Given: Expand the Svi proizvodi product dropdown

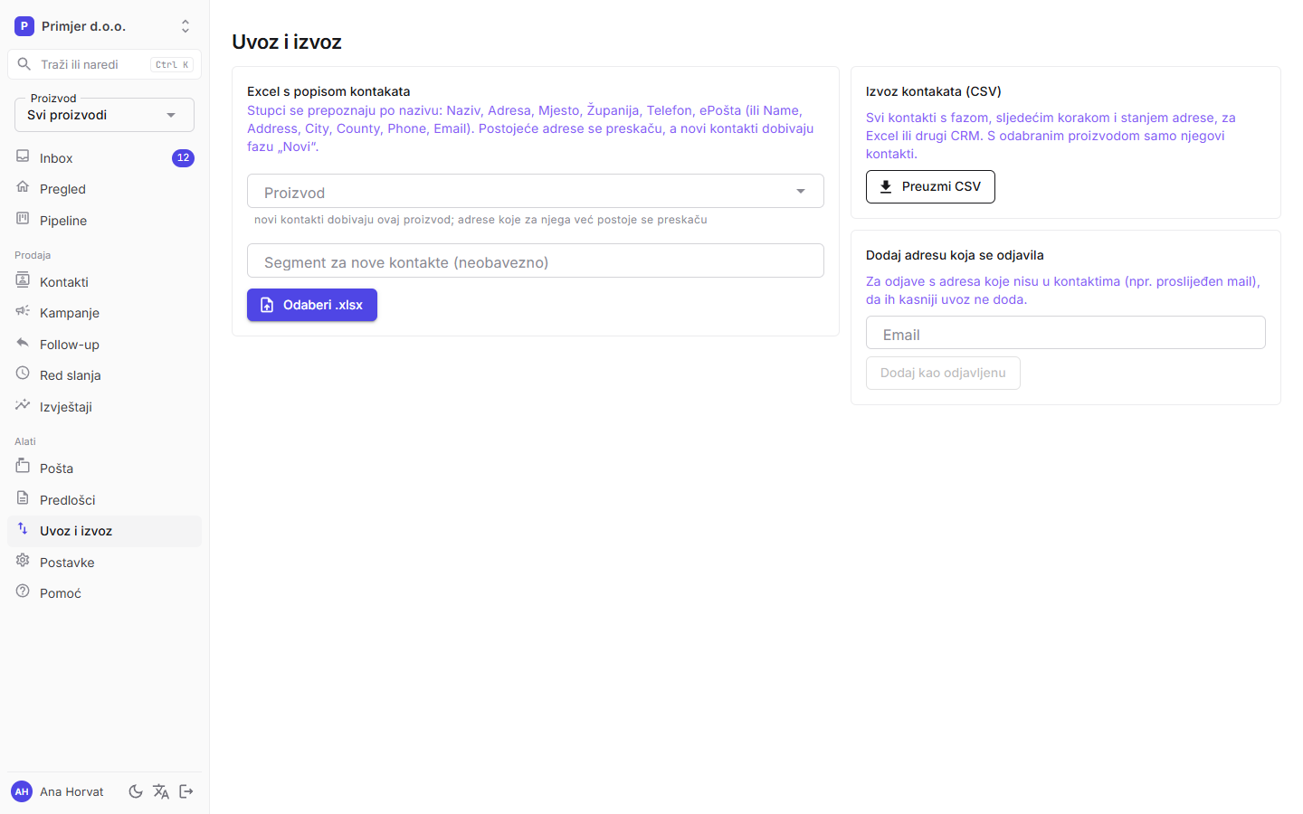Looking at the screenshot, I should click(x=104, y=115).
